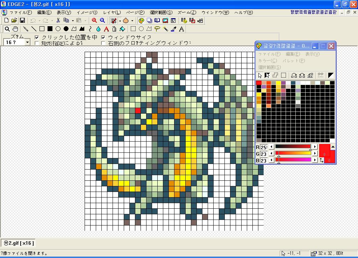Viewport: 358px width, 258px height.
Task: Select the outlined circle tool
Action: coord(58,29)
